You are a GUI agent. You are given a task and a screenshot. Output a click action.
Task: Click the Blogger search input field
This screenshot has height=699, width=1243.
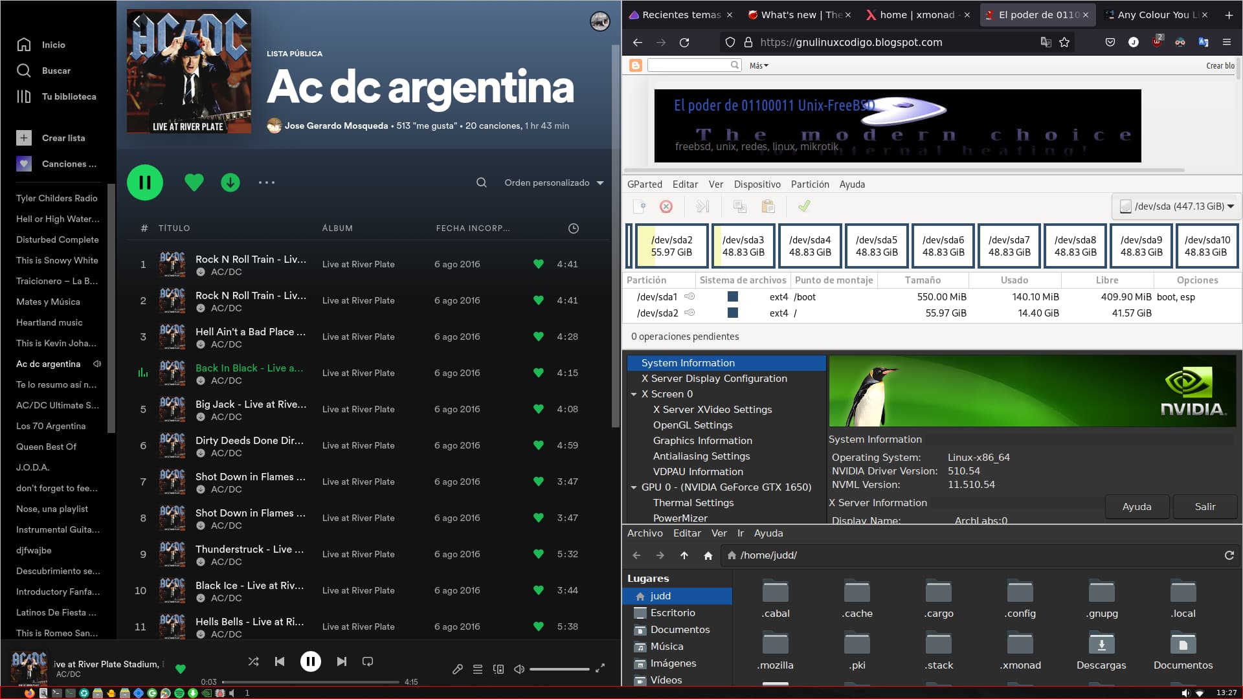(x=693, y=65)
